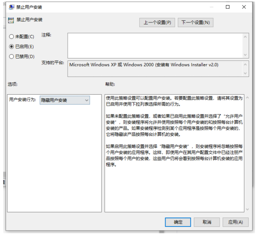Image resolution: width=257 pixels, height=234 pixels.
Task: Click the policy icon beside the 禁止用户安装 heading
Action: 11,20
